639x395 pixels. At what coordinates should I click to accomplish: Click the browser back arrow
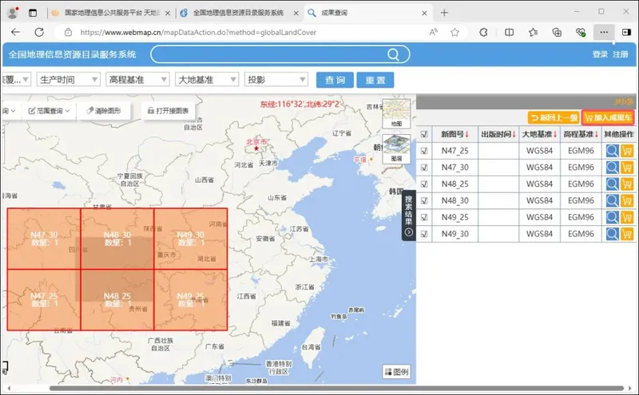(x=15, y=32)
